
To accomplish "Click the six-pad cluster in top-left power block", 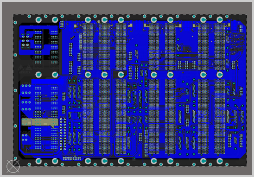I will coord(25,41).
